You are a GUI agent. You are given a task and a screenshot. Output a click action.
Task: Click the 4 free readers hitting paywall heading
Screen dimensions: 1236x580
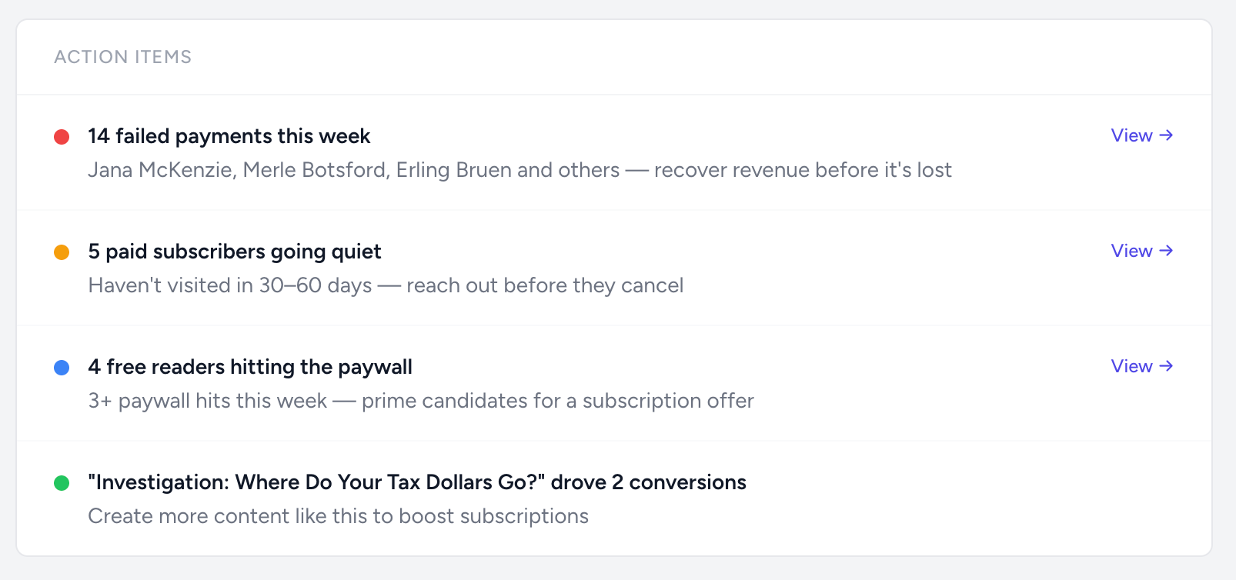click(x=250, y=367)
